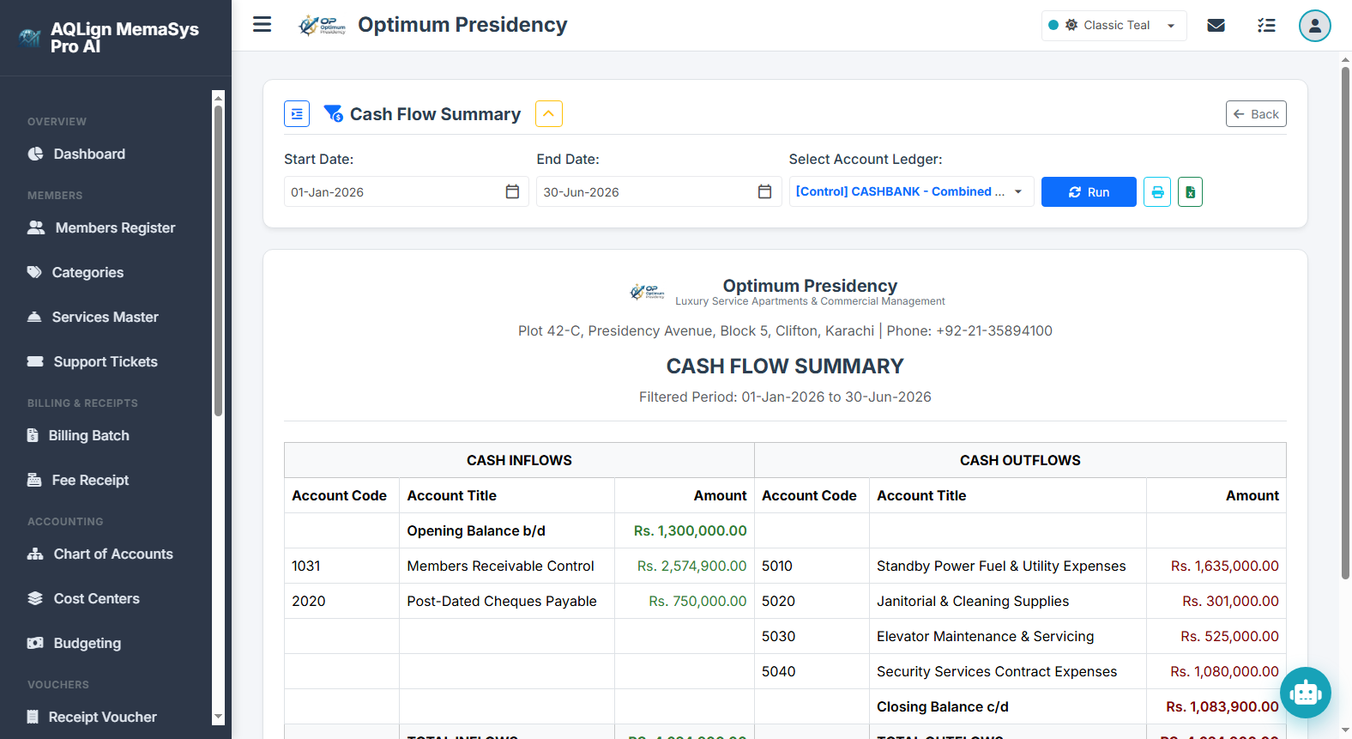Click the Billing Batch invoice icon
This screenshot has width=1352, height=739.
[33, 435]
